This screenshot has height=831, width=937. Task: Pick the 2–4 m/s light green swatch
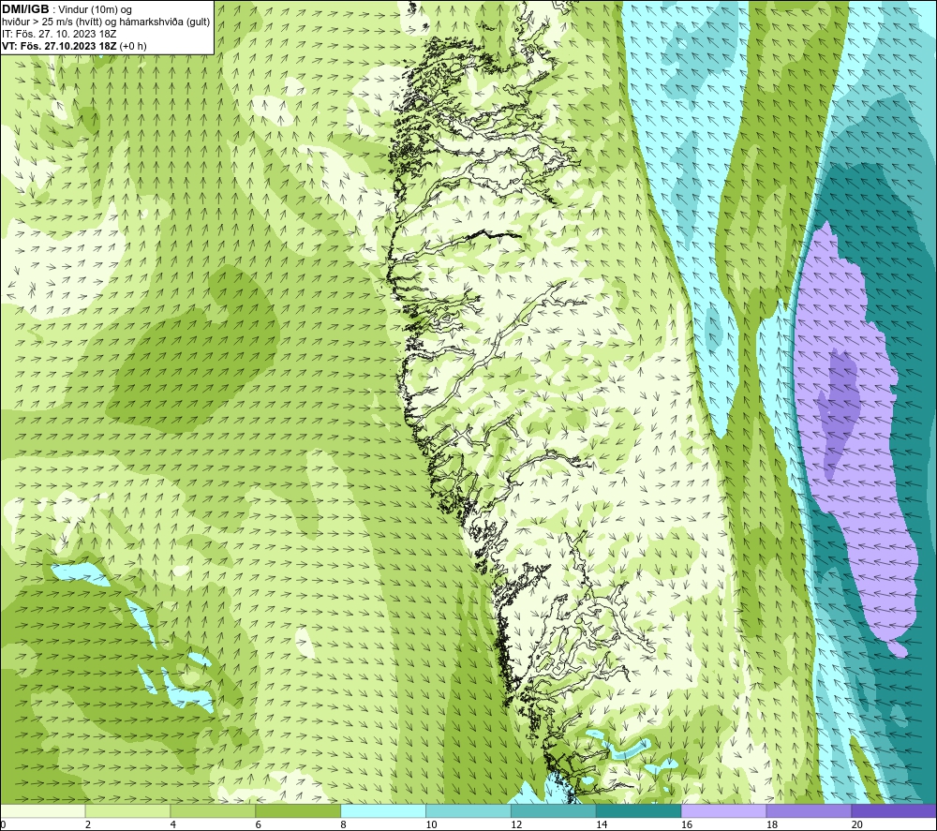[x=127, y=810]
